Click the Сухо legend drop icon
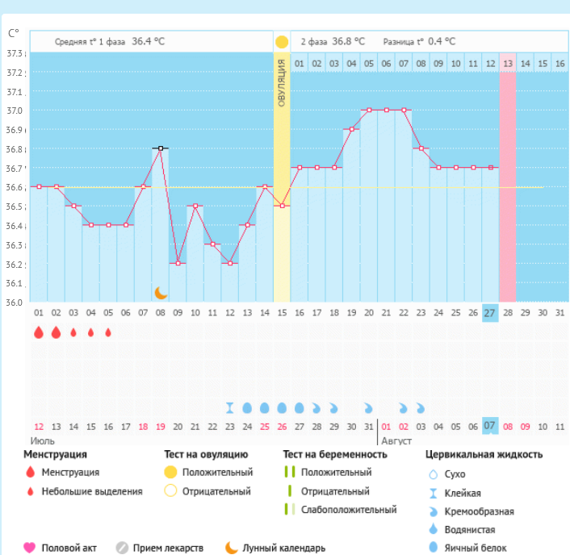This screenshot has height=555, width=570. coord(434,474)
